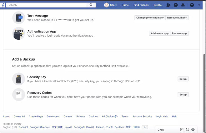
Task: Open the Cookies footer link
Action: pos(93,116)
